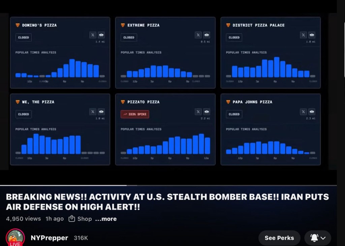Click the tallest bar in District Pizza Palace chart

pos(277,67)
